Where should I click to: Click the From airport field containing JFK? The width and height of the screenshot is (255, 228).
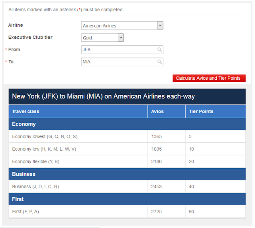pos(122,50)
